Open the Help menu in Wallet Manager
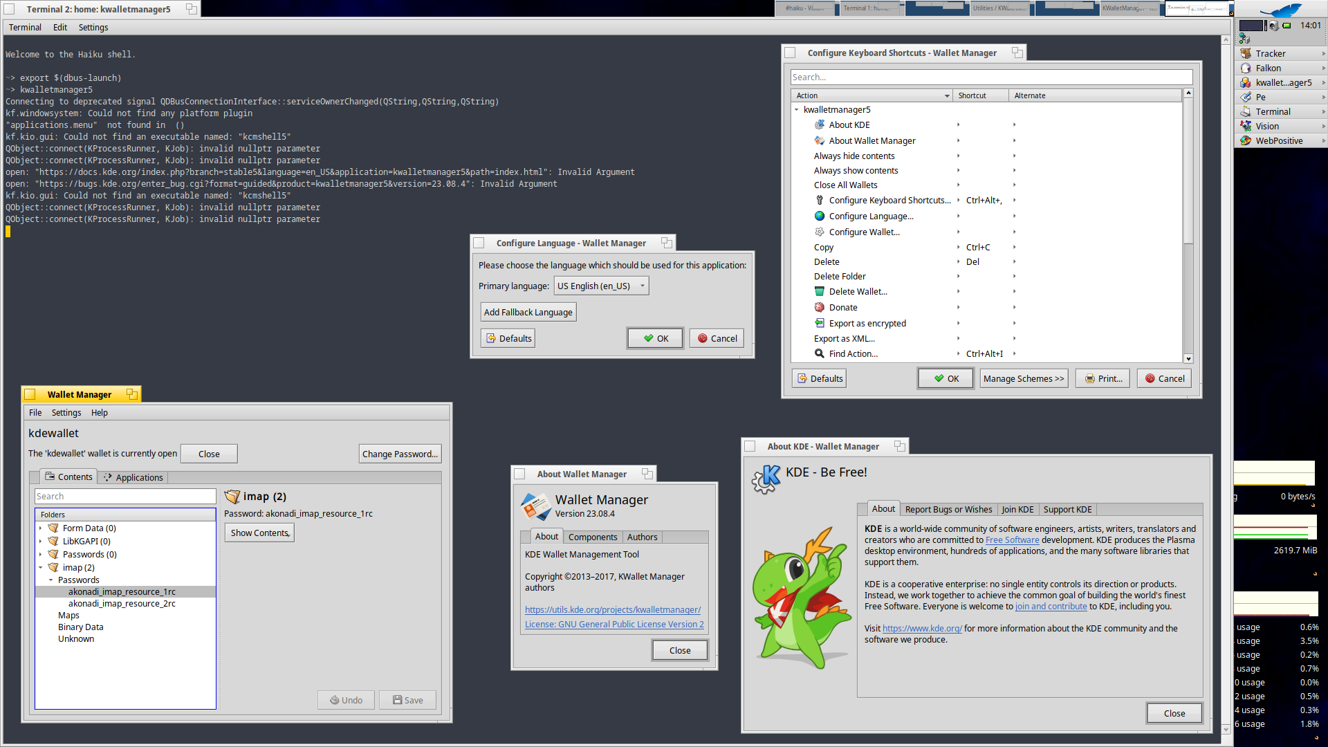This screenshot has height=747, width=1328. [100, 412]
